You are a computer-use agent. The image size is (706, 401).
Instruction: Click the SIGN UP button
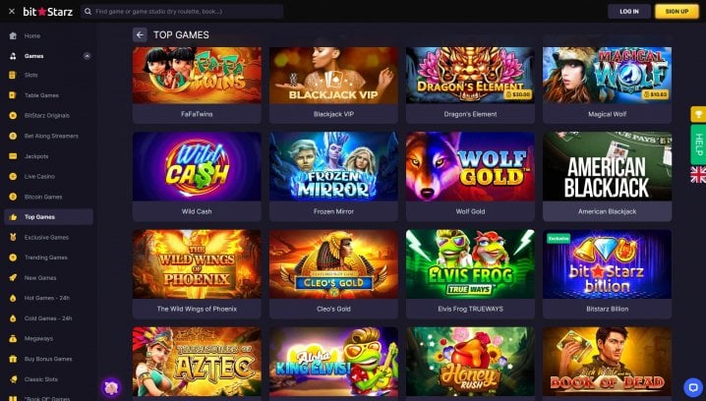(677, 11)
